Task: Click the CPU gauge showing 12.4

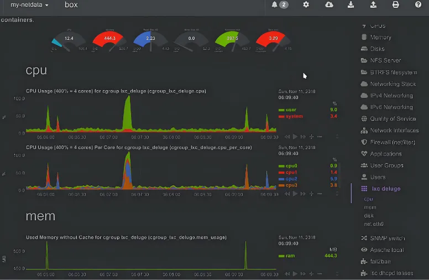Action: pos(69,40)
